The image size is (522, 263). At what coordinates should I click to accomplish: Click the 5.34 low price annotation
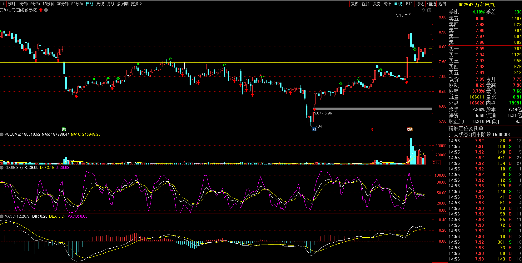tap(318, 126)
